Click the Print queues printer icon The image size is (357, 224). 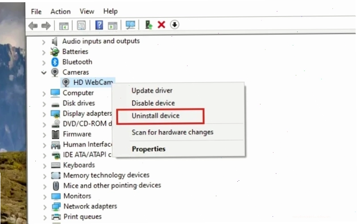pyautogui.click(x=56, y=217)
